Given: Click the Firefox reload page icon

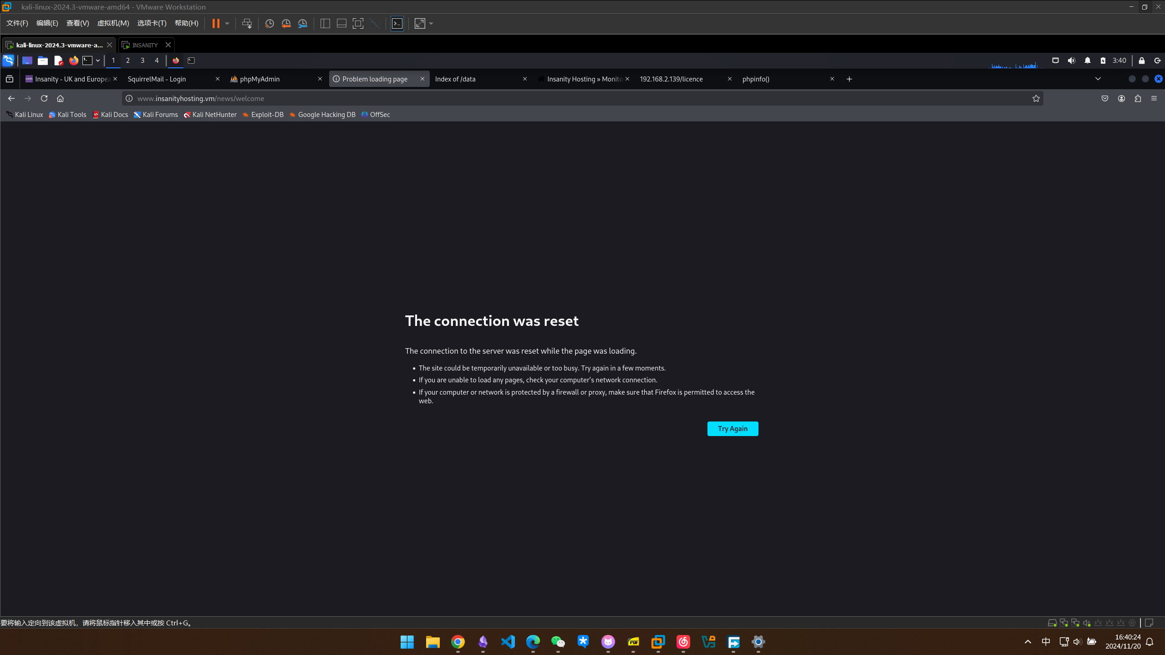Looking at the screenshot, I should tap(44, 98).
